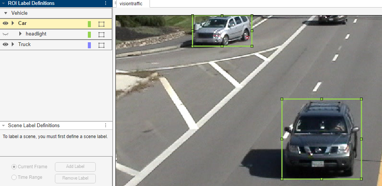The width and height of the screenshot is (382, 186).
Task: Collapse the Scene Label Definitions panel
Action: 3,126
